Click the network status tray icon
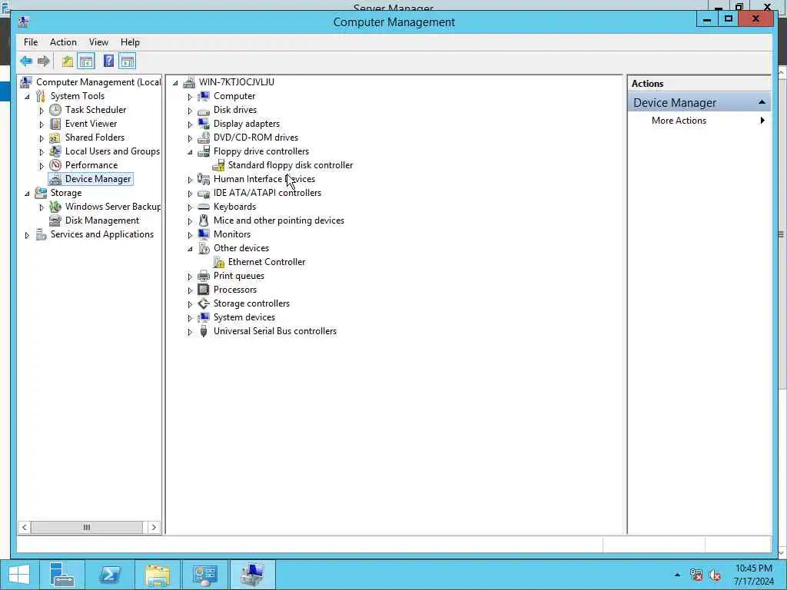Viewport: 787px width, 590px height. click(x=696, y=575)
